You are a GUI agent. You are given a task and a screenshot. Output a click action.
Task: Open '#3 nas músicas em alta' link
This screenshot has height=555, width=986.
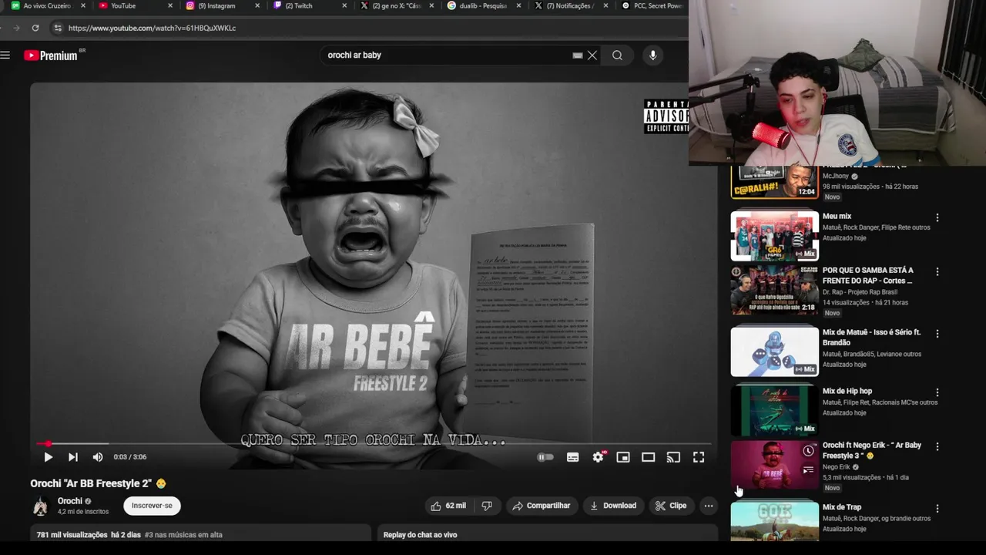click(183, 535)
